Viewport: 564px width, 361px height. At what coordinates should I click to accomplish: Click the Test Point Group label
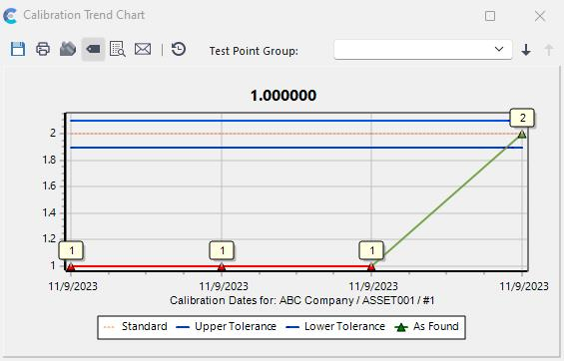click(x=254, y=51)
